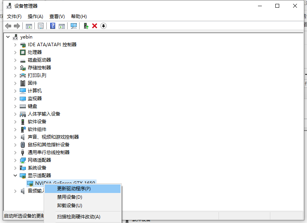Click the scan for hardware changes monitor icon
The width and height of the screenshot is (307, 223).
click(x=74, y=26)
